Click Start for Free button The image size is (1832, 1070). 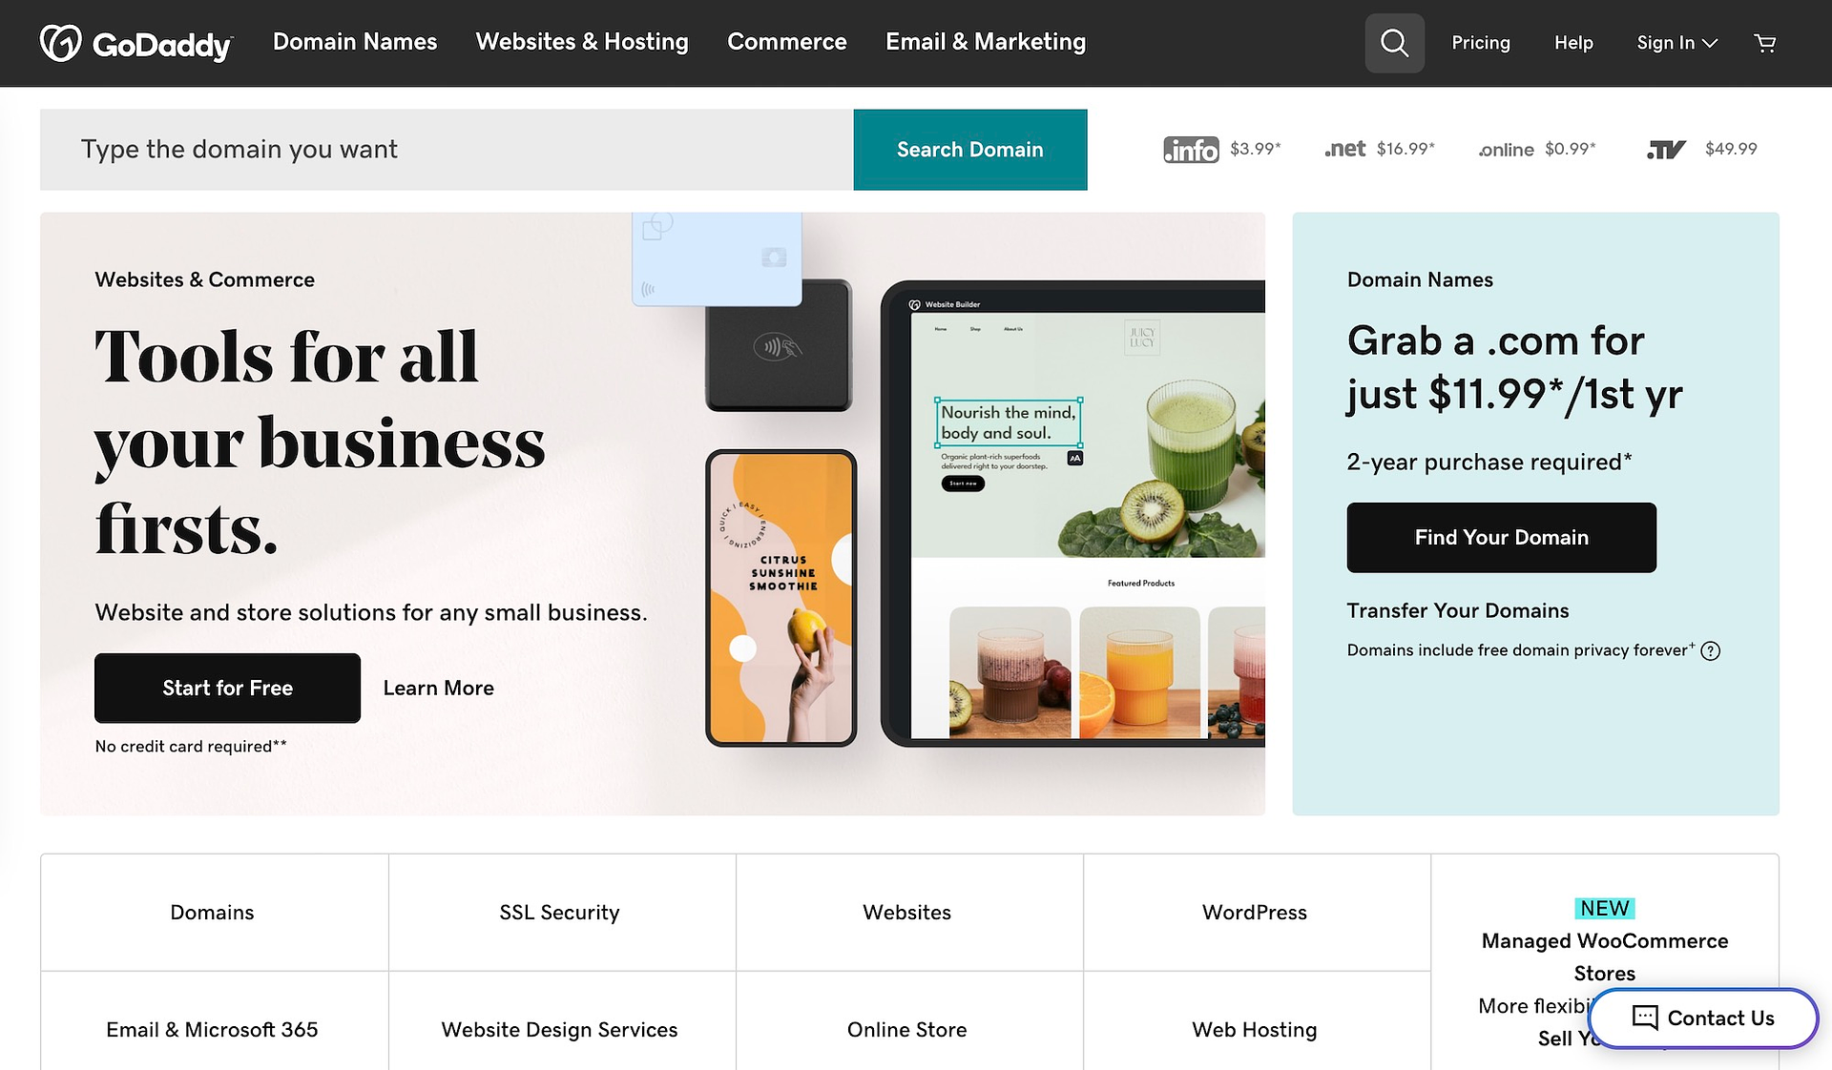click(x=227, y=688)
